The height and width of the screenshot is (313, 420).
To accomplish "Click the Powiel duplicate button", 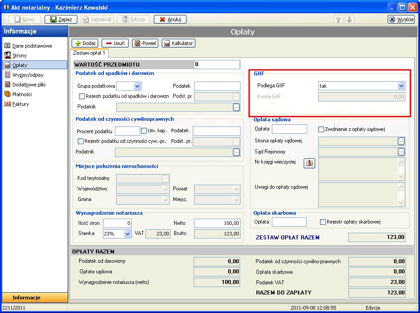I will 145,43.
